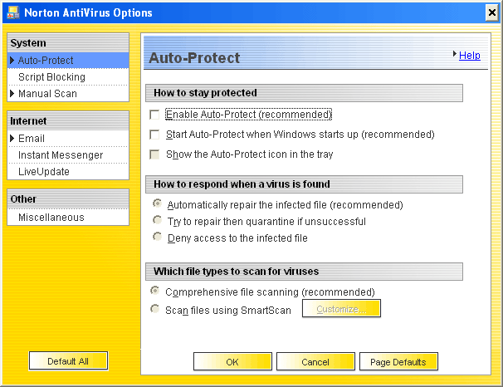Screen dimensions: 503x387
Task: Expand the Email section arrow
Action: click(x=12, y=139)
